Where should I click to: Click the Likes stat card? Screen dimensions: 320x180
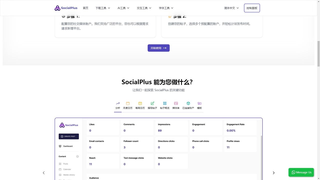(x=103, y=127)
